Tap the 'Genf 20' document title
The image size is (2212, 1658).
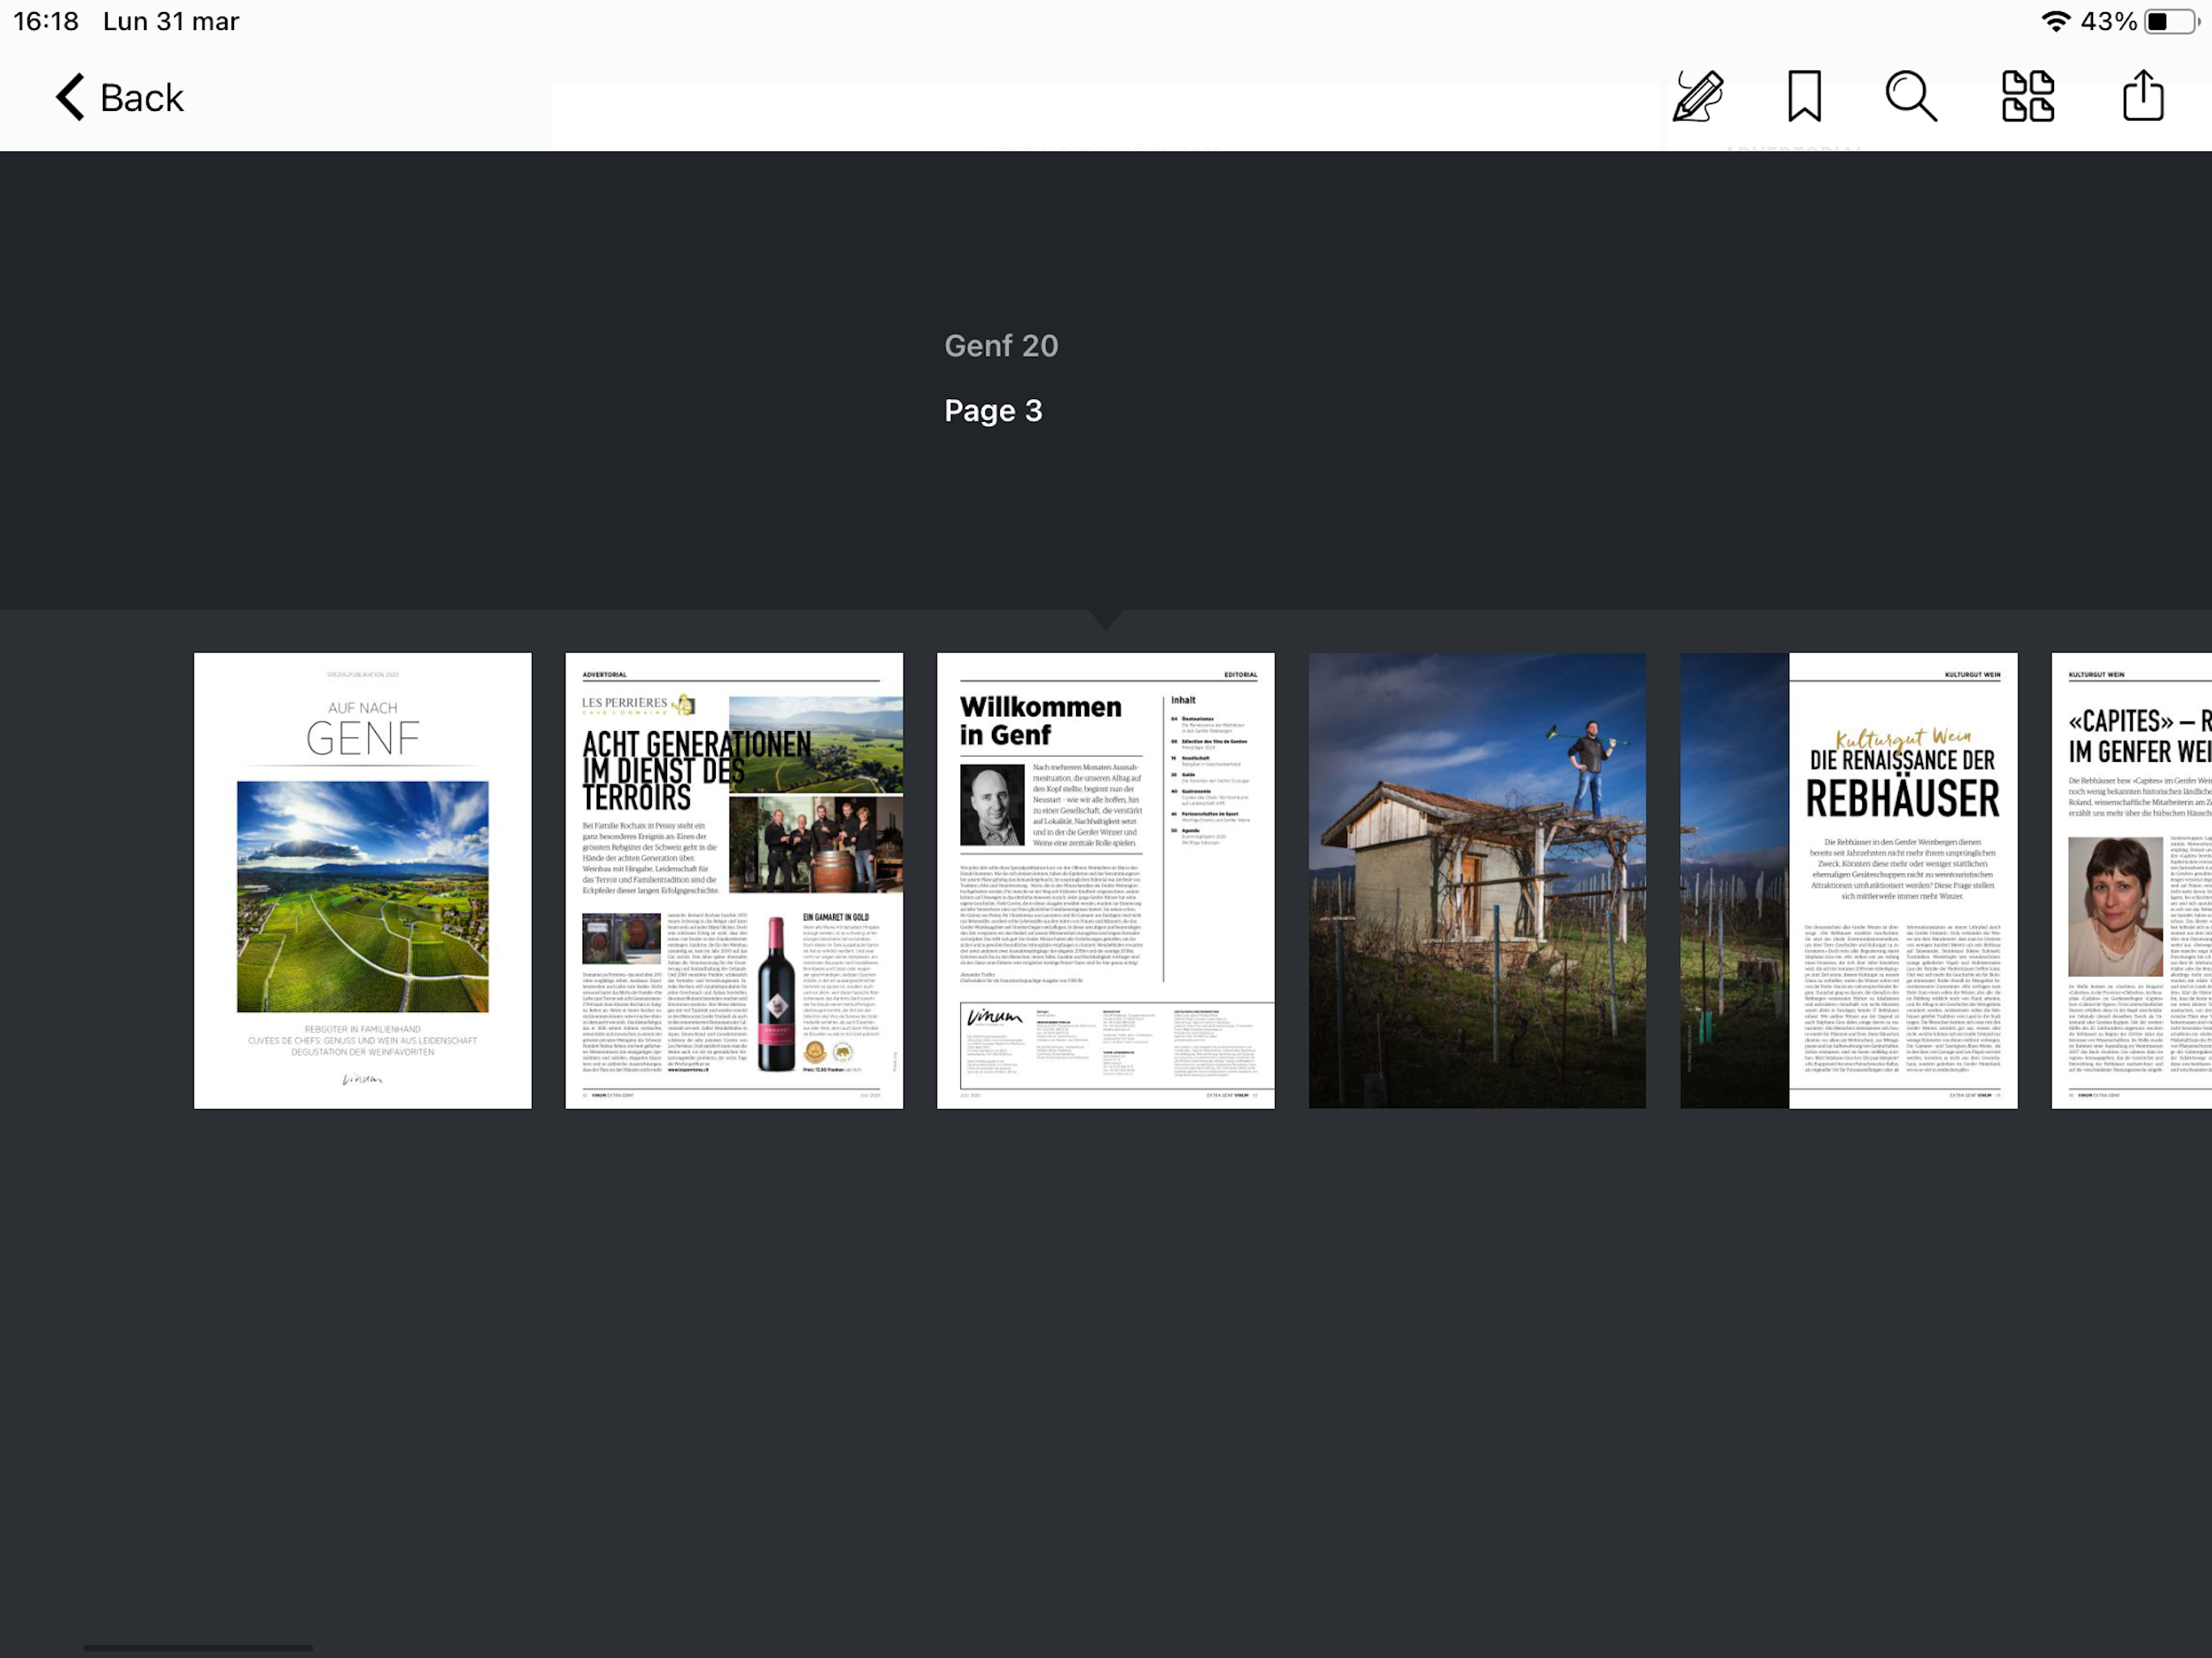click(x=1001, y=346)
